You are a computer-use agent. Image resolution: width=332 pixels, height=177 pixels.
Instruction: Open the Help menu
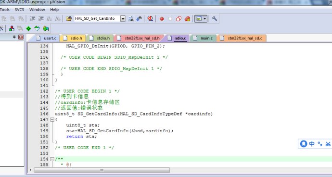(54, 10)
